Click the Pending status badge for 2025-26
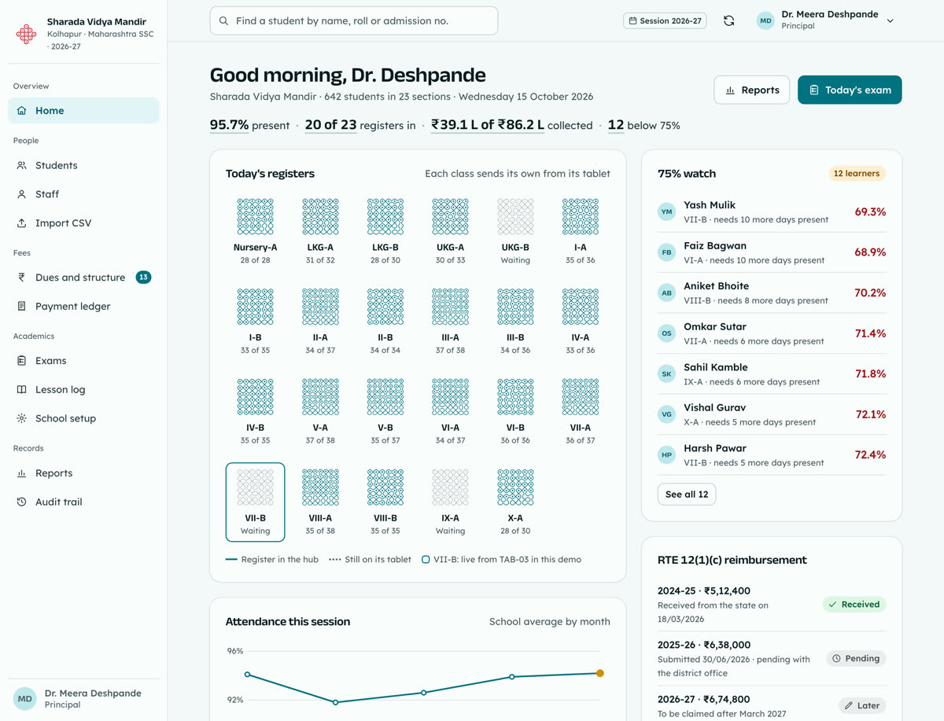The width and height of the screenshot is (944, 721). tap(857, 659)
